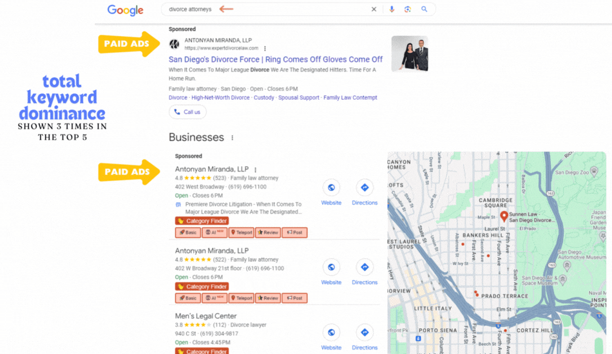Open 'San Diego's Divorce Force' ad headline

coord(276,59)
